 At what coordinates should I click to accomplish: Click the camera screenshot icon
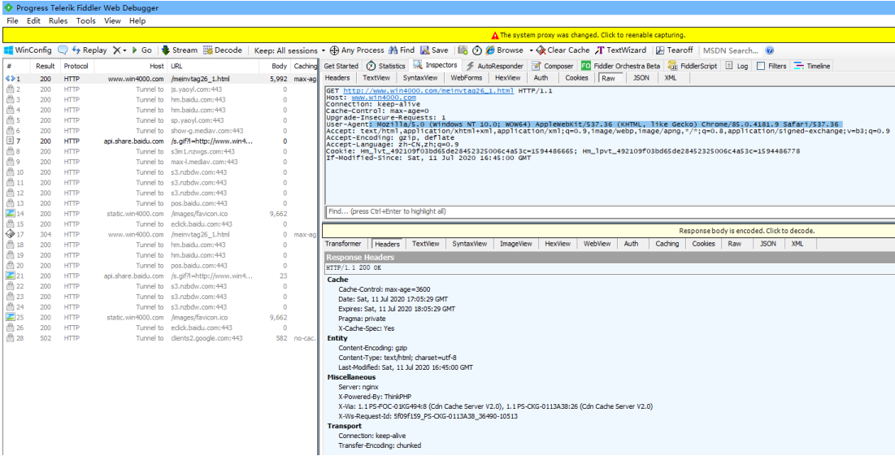click(463, 50)
